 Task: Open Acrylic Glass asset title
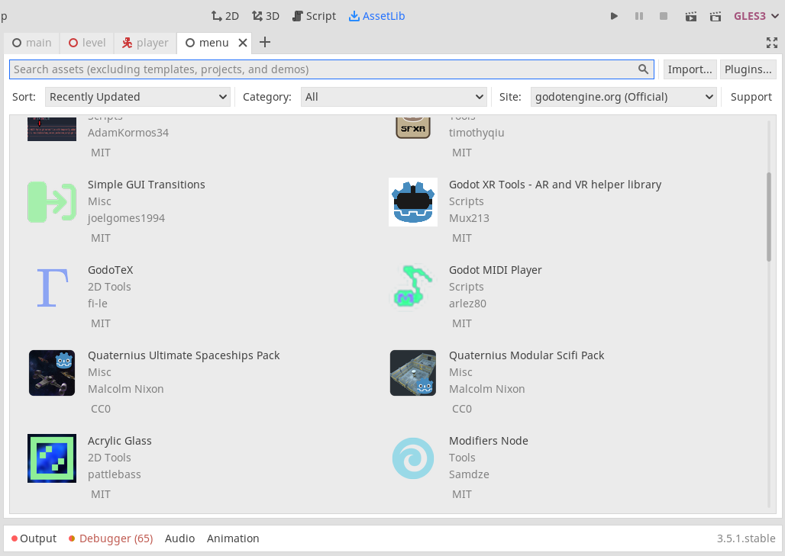pos(120,441)
